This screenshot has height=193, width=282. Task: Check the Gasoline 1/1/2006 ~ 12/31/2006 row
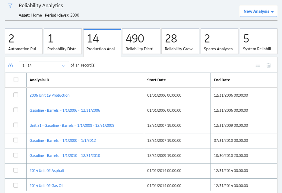pos(16,110)
